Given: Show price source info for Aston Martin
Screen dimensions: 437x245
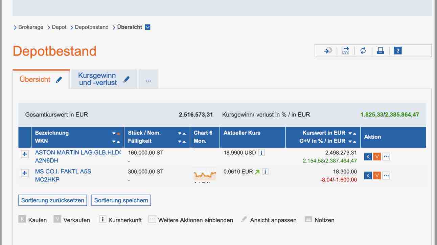Looking at the screenshot, I should click(x=261, y=153).
